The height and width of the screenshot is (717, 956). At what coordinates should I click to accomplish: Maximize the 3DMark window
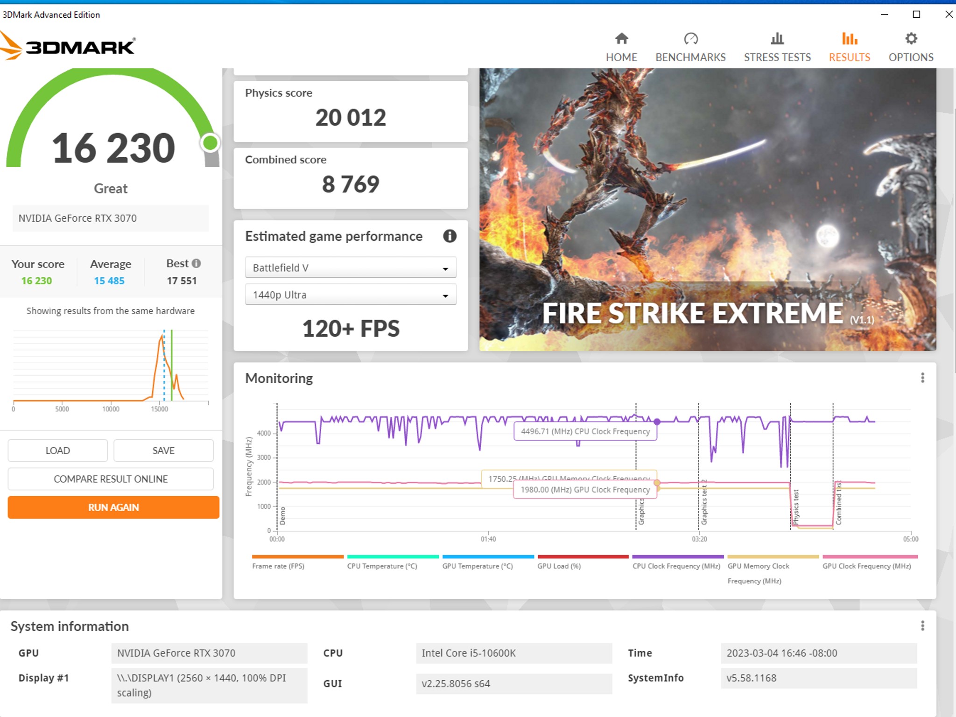click(916, 14)
